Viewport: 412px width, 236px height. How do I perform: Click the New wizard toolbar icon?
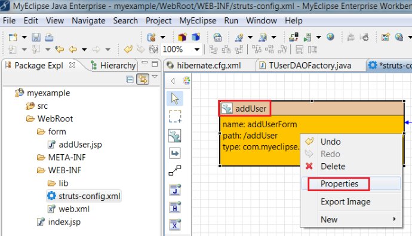click(x=13, y=37)
